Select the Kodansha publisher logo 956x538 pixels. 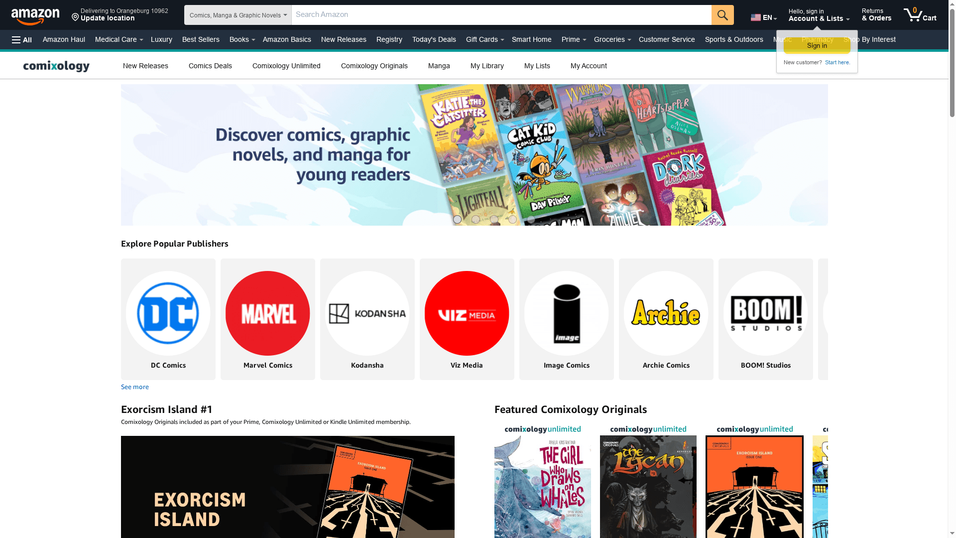[x=367, y=313]
